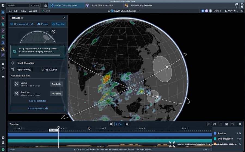
Task: Click the red play icon in left sidebar
Action: click(x=3, y=18)
